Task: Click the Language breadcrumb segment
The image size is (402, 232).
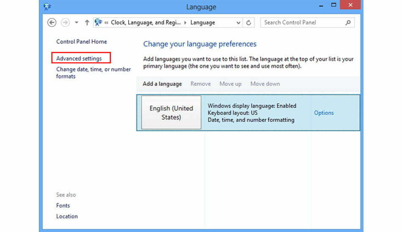Action: click(x=203, y=22)
